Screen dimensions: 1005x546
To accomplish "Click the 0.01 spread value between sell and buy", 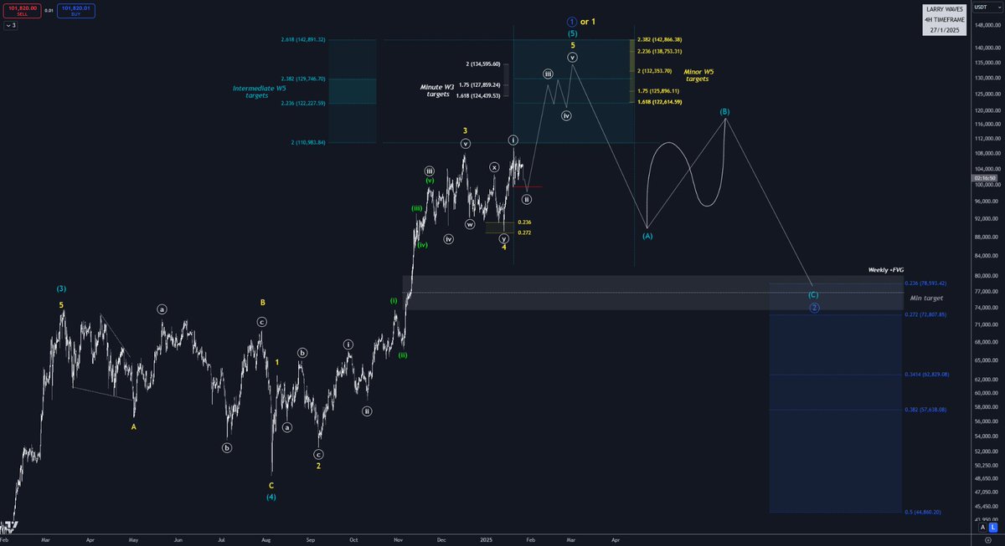I will [x=49, y=10].
